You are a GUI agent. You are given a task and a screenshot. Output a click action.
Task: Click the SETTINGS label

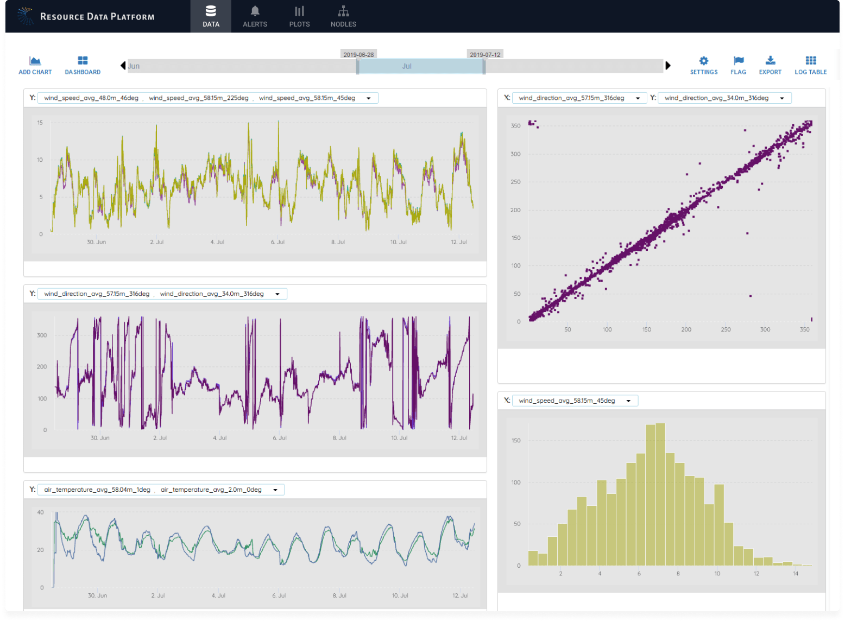coord(704,72)
